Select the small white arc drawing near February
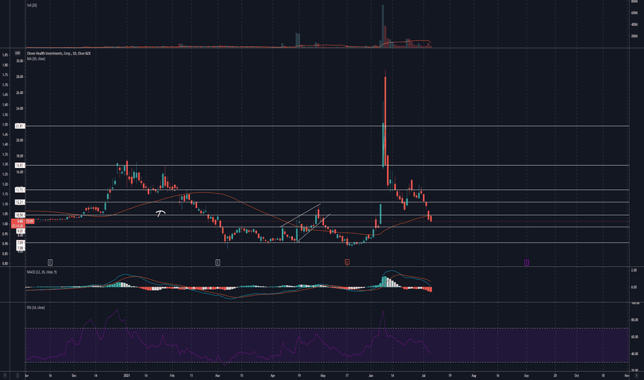The width and height of the screenshot is (644, 380). tap(160, 213)
